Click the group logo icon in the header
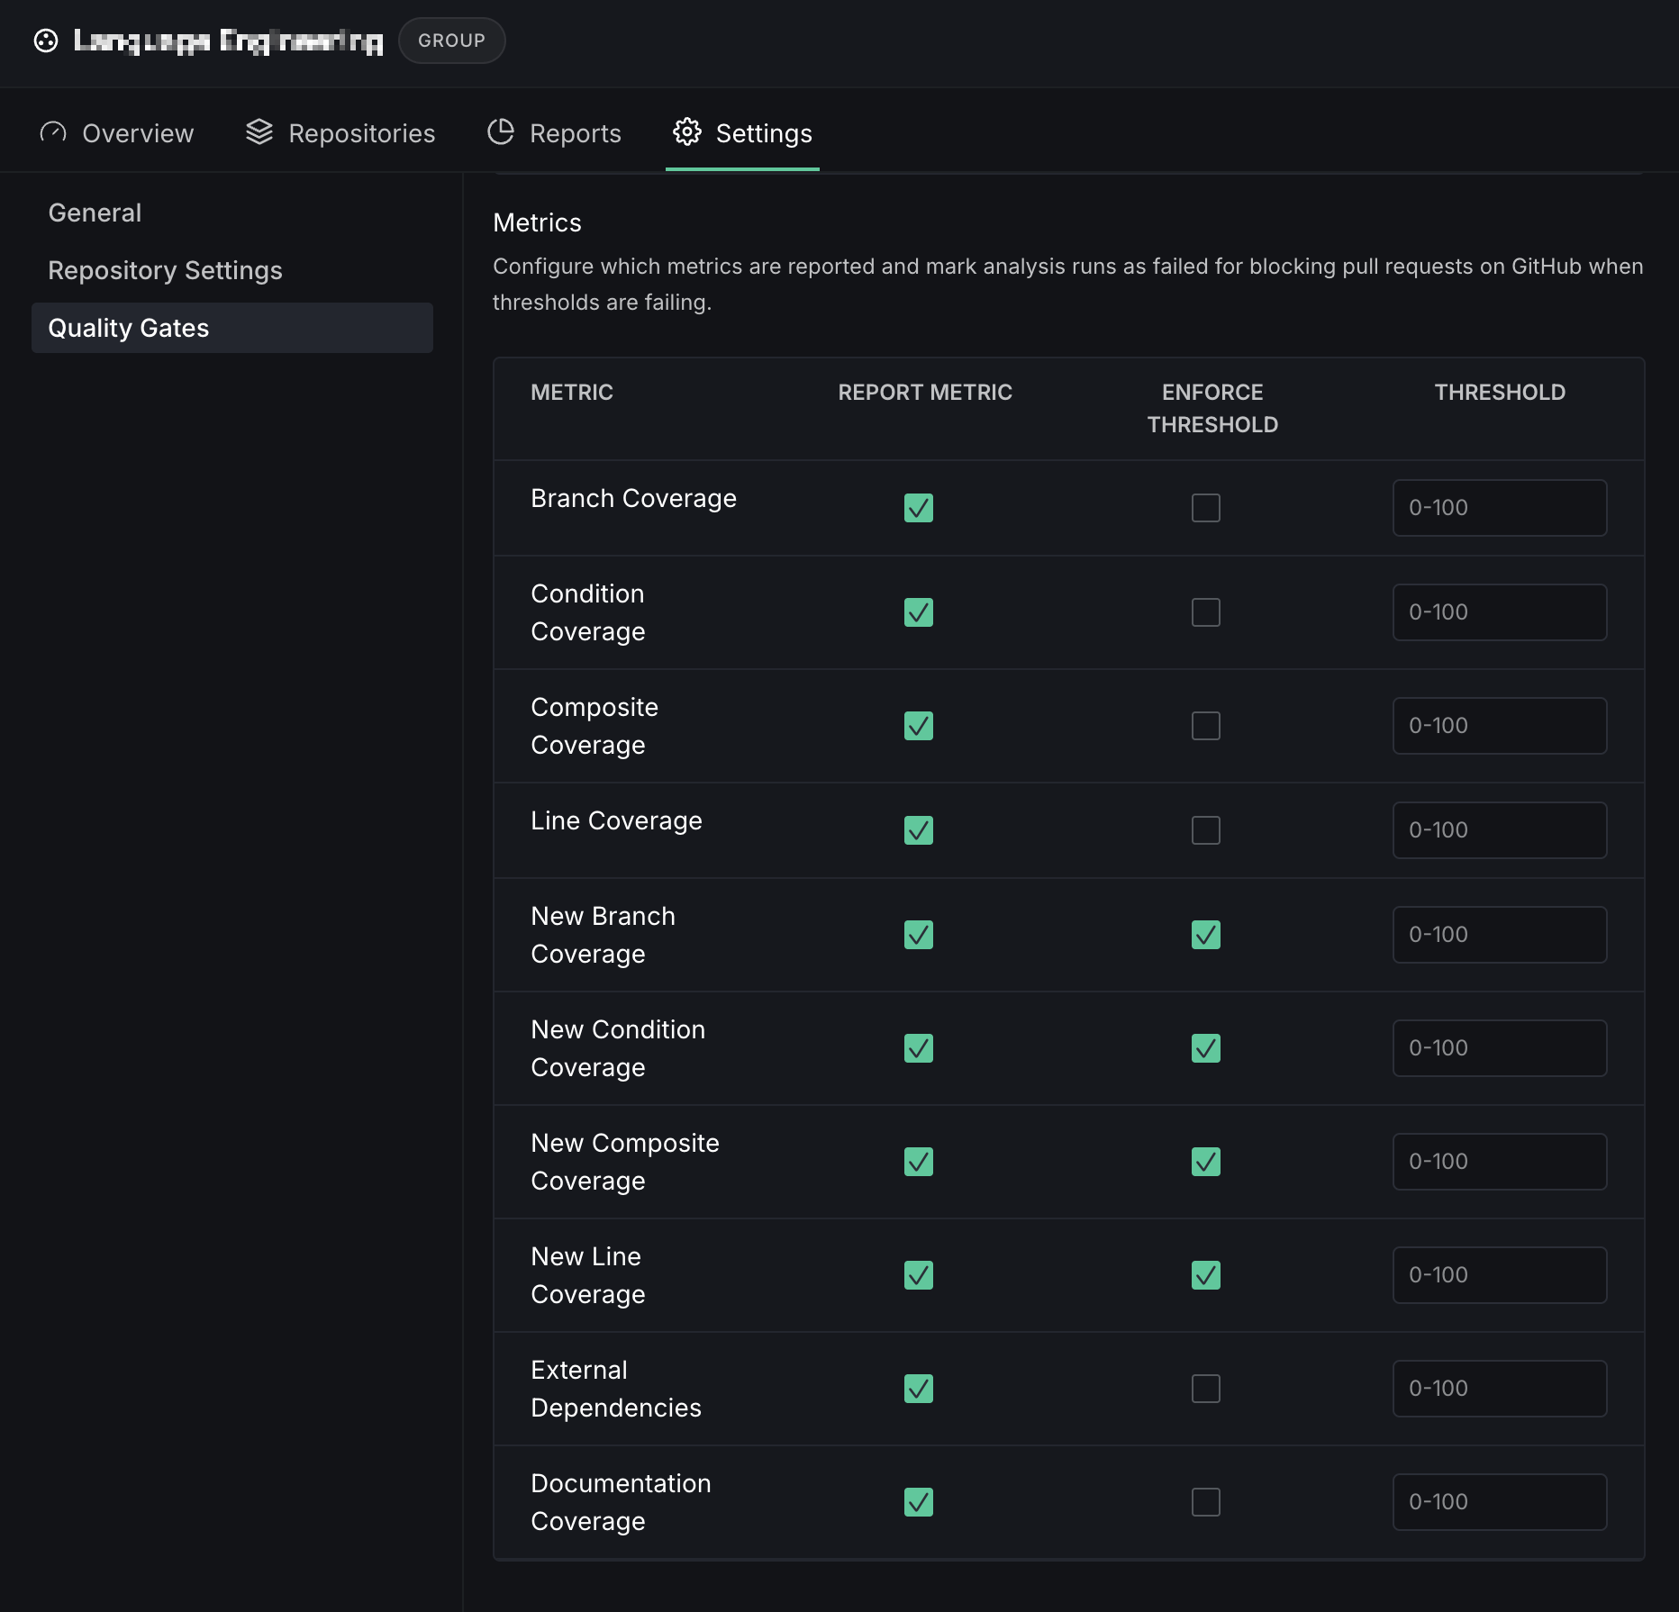The width and height of the screenshot is (1679, 1612). (x=46, y=41)
